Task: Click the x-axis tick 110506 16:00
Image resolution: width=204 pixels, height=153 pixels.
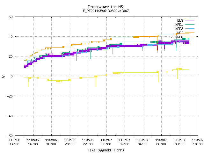Action: (x=33, y=142)
